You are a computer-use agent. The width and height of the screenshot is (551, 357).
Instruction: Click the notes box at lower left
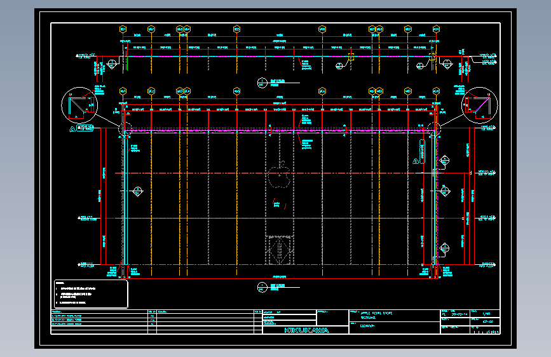point(91,293)
